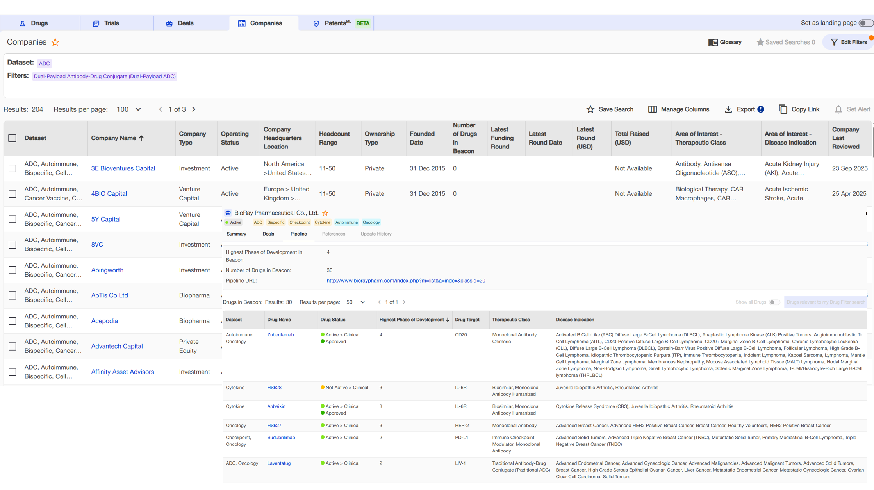874x490 pixels.
Task: Click the Companies favorite star icon
Action: [55, 42]
